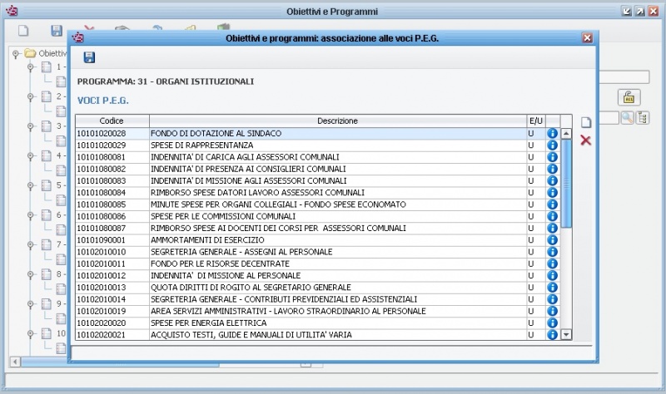Click the table scrollbar up arrow
Image resolution: width=666 pixels, height=394 pixels.
click(566, 134)
